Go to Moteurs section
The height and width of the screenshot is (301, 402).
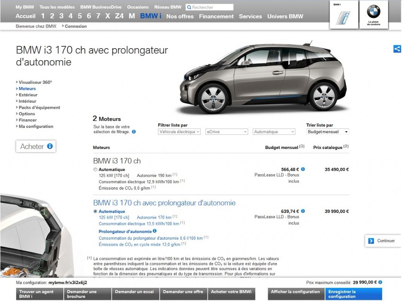pyautogui.click(x=27, y=88)
